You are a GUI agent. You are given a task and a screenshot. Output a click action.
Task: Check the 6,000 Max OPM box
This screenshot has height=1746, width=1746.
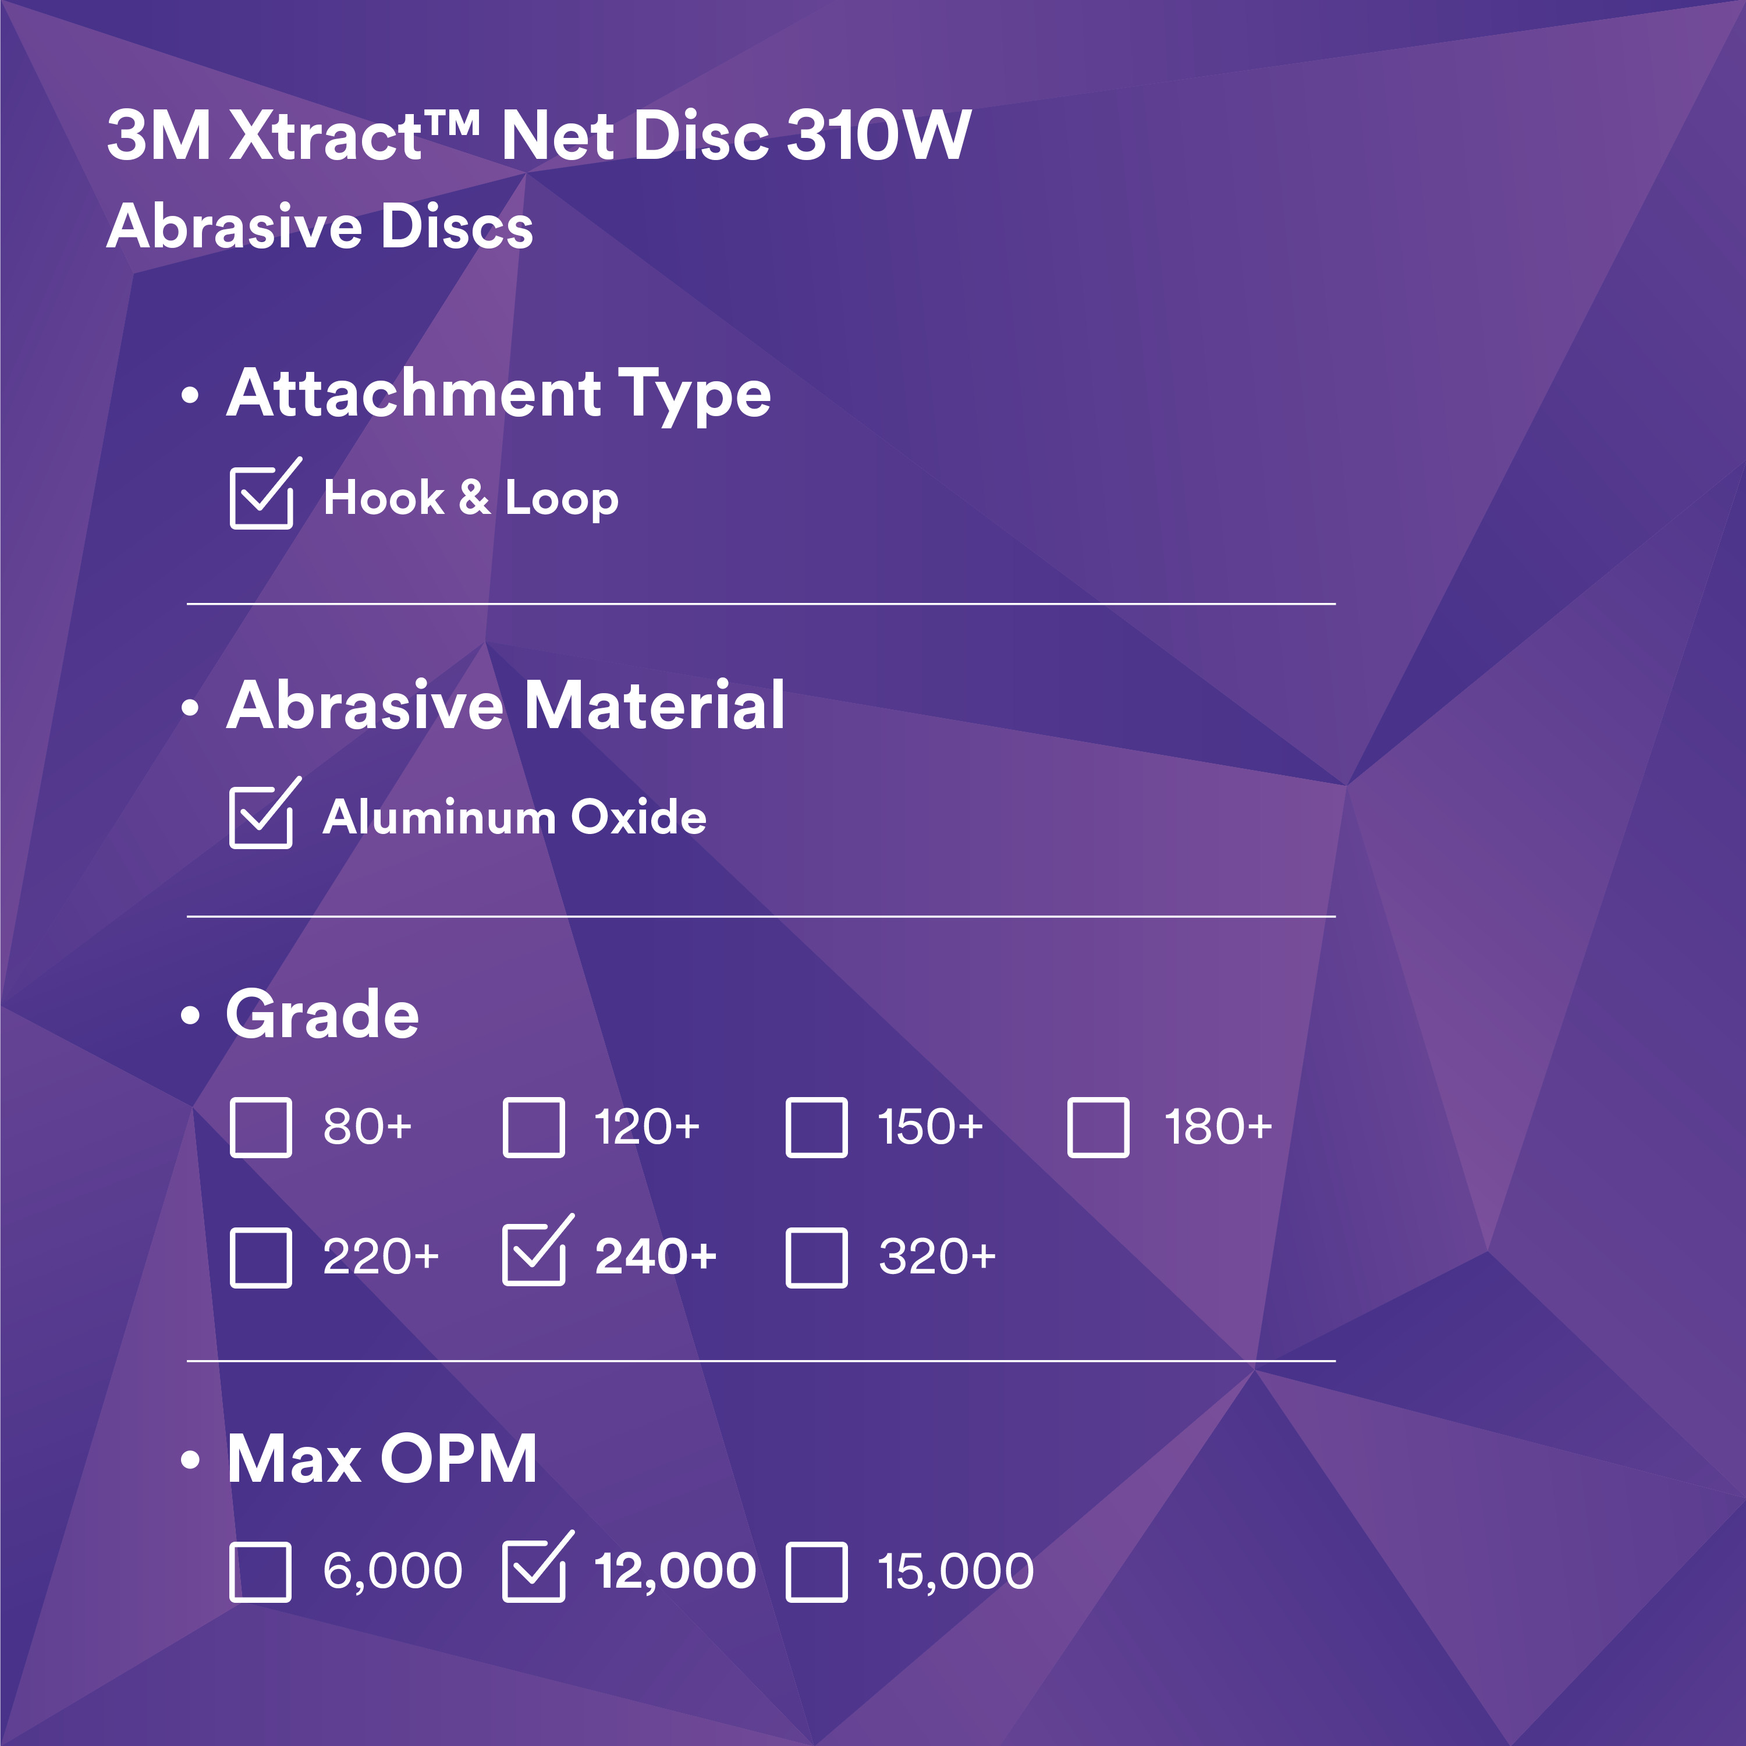260,1571
